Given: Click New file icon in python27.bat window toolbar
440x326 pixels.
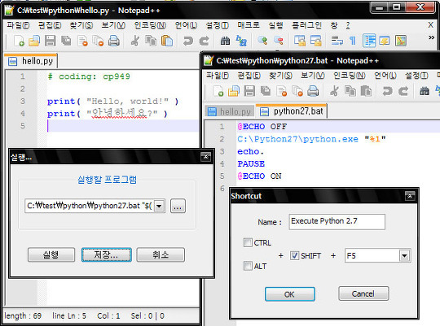Looking at the screenshot, I should (x=218, y=91).
